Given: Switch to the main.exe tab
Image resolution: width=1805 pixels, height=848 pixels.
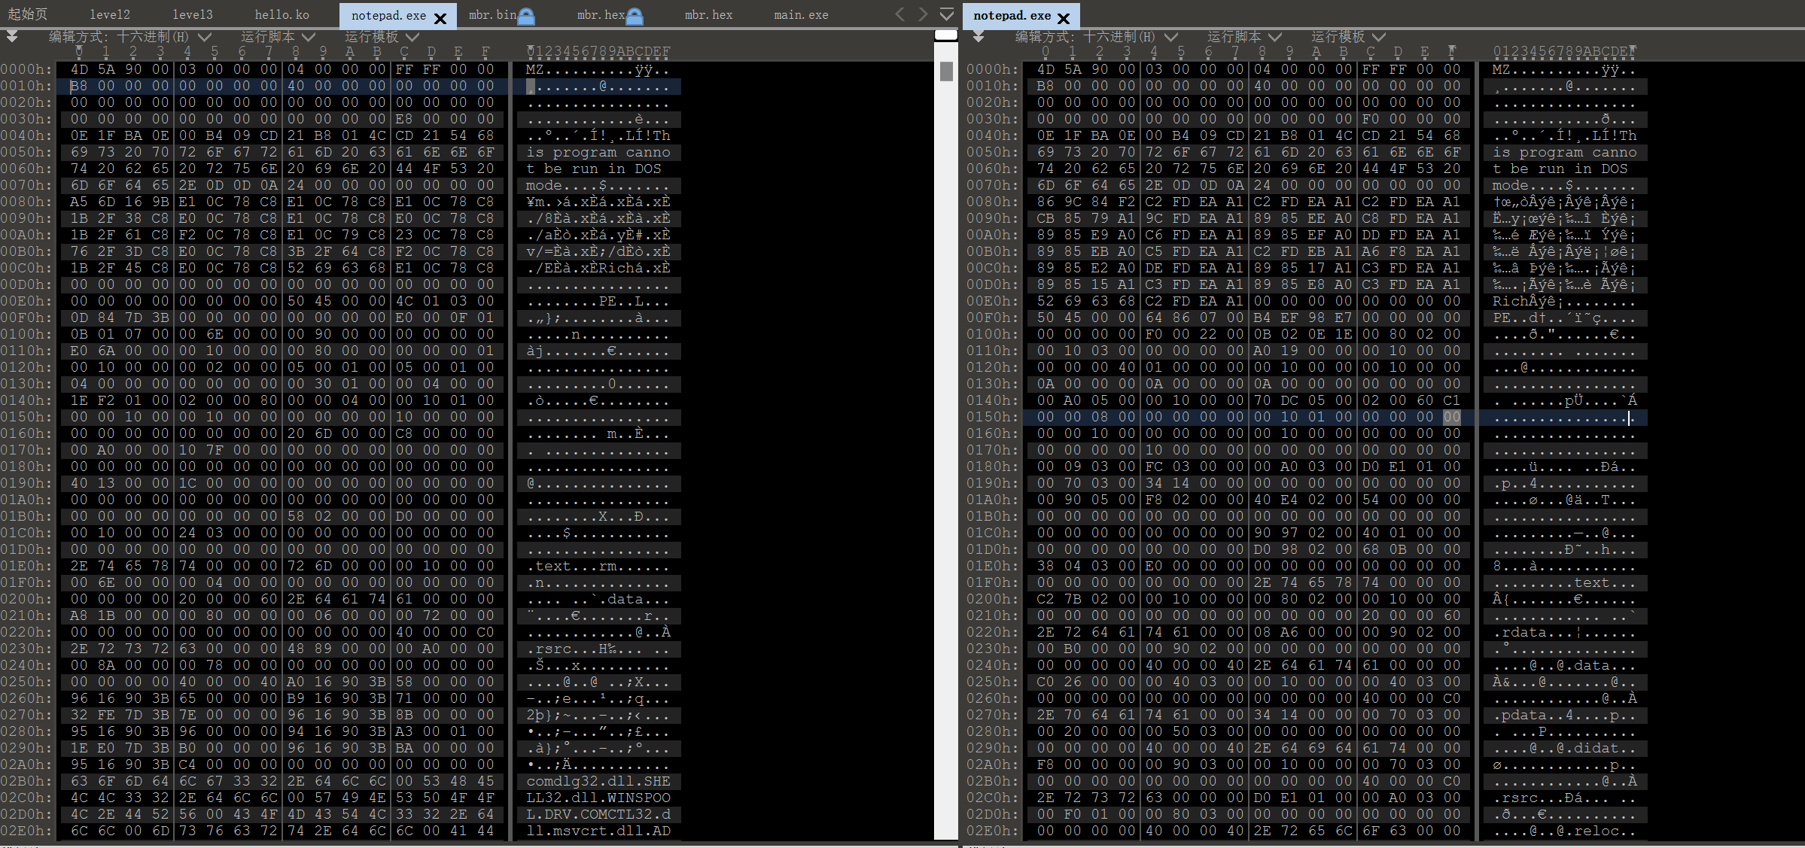Looking at the screenshot, I should pyautogui.click(x=801, y=15).
